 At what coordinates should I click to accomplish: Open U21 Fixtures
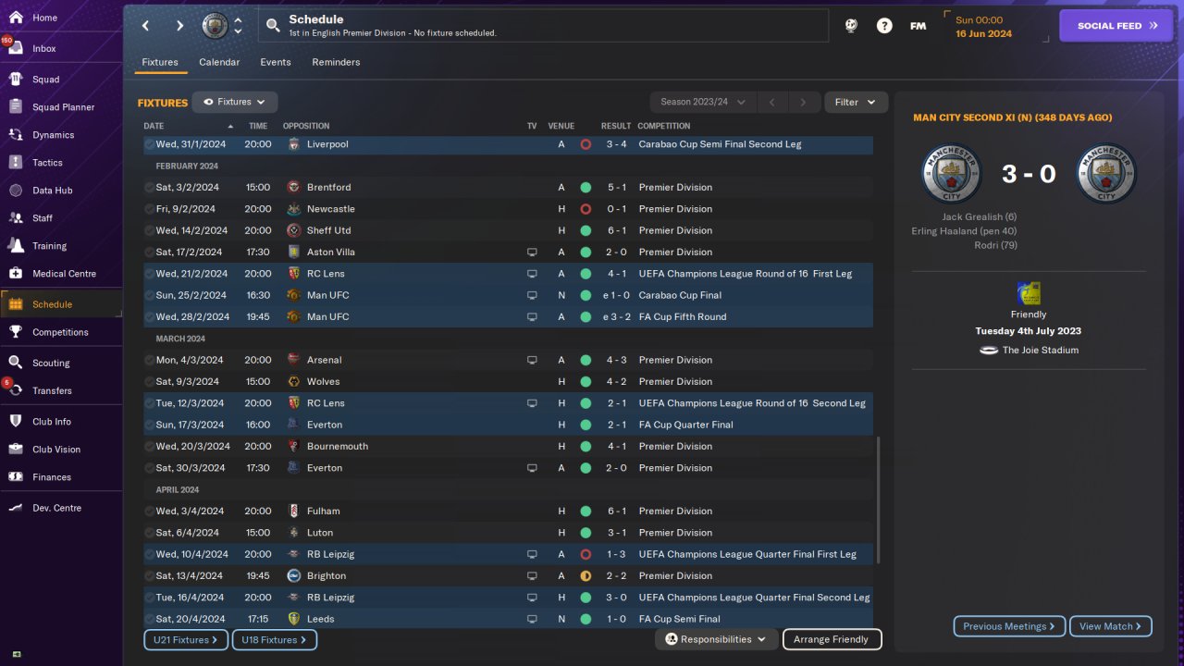pyautogui.click(x=186, y=639)
